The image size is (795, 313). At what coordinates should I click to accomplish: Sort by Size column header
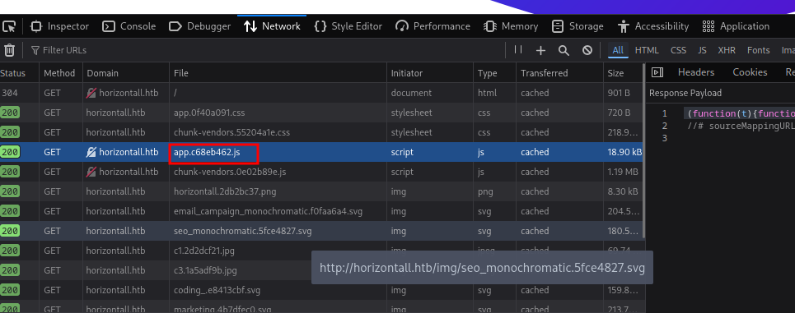tap(623, 73)
